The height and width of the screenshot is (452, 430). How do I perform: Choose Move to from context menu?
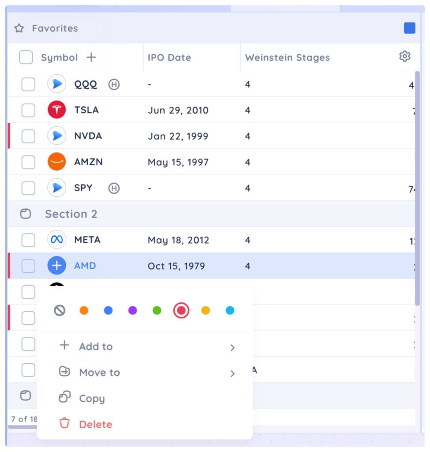coord(145,373)
